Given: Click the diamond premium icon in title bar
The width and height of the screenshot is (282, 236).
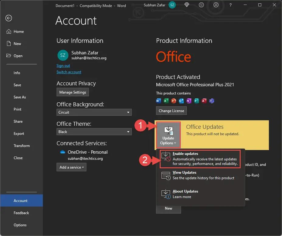Looking at the screenshot, I should pos(187,5).
